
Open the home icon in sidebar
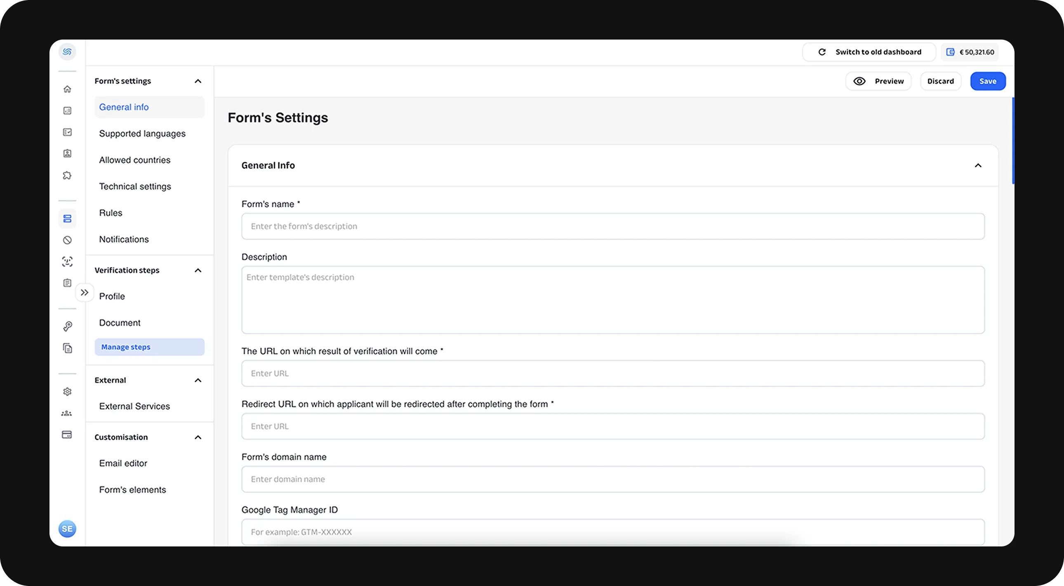coord(67,89)
